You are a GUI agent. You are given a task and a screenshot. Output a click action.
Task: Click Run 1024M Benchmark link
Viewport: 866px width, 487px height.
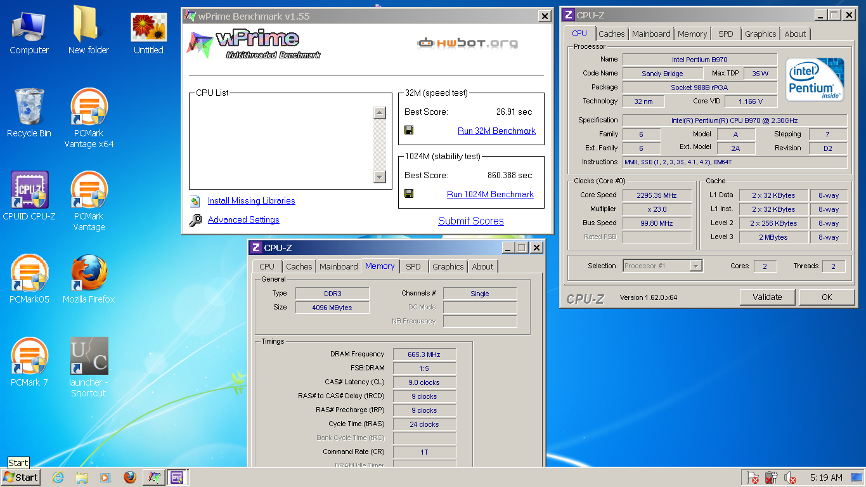tap(490, 195)
